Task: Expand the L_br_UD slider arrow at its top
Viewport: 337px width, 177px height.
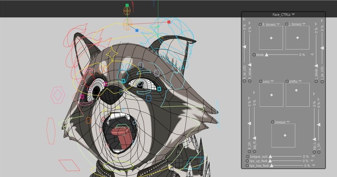Action: 322,20
